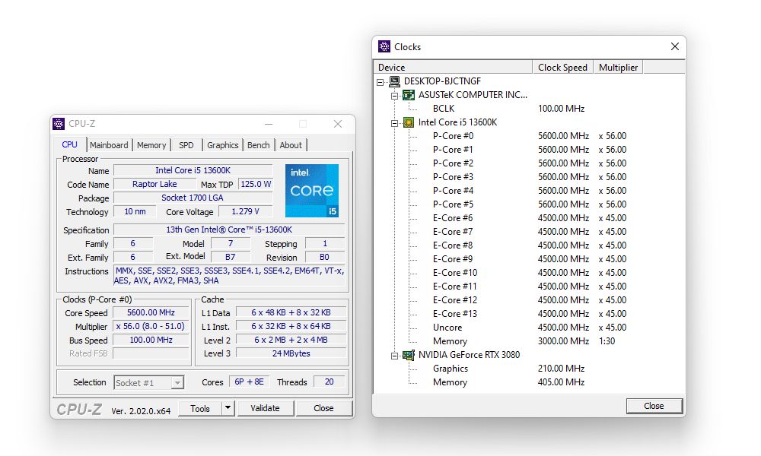Open the Memory tab in CPU-Z
The image size is (761, 456).
(x=151, y=145)
